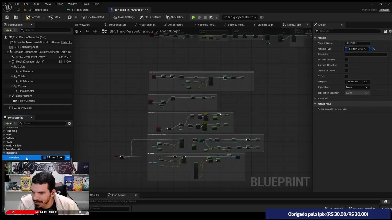
Task: Toggle Hide Unrelated nodes
Action: tap(92, 17)
